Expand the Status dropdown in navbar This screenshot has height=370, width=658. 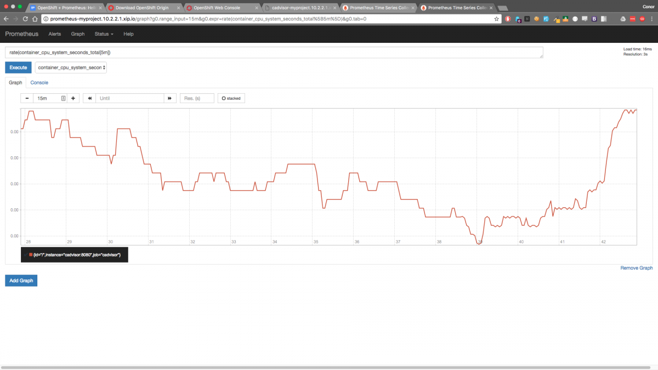pyautogui.click(x=104, y=34)
